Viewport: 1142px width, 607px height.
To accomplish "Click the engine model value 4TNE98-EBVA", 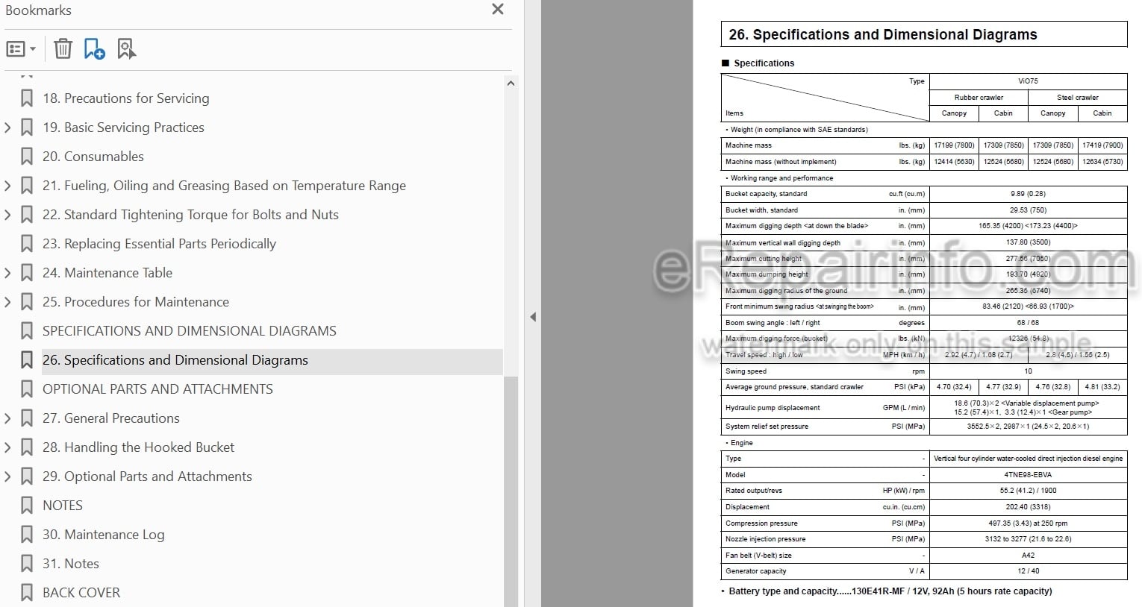I will (1028, 475).
